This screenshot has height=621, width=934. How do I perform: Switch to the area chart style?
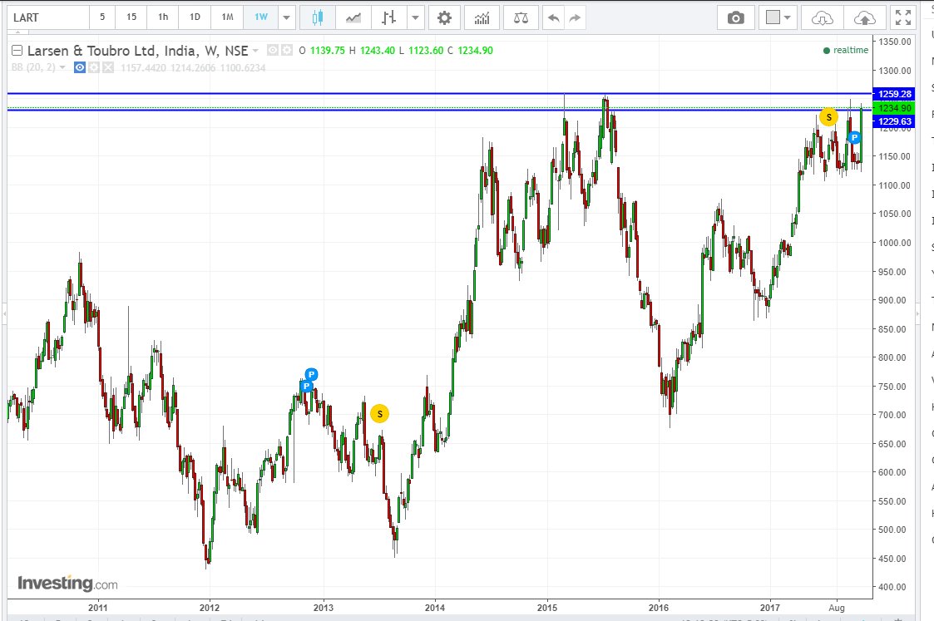[353, 17]
